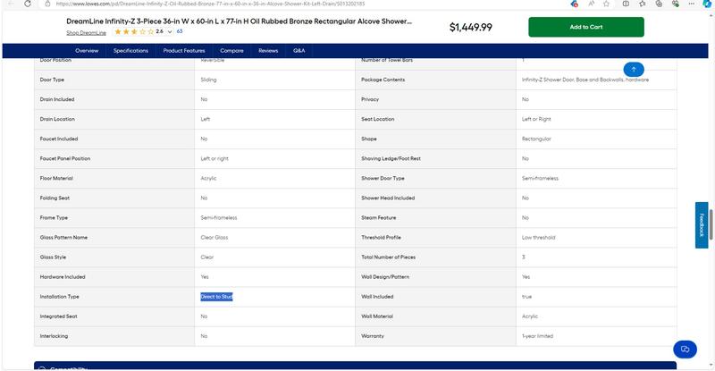Open the Shop DreamLine link
The image size is (715, 371).
86,33
